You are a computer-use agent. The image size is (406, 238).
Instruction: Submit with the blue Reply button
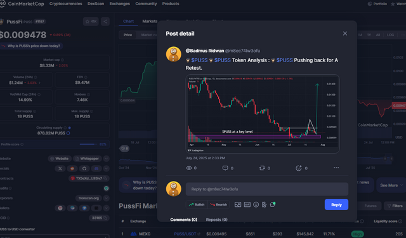(x=336, y=204)
